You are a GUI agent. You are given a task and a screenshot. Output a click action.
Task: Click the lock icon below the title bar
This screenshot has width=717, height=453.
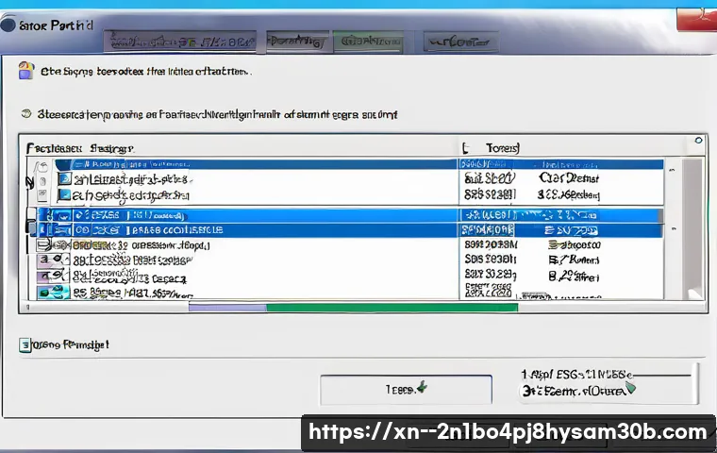coord(26,70)
